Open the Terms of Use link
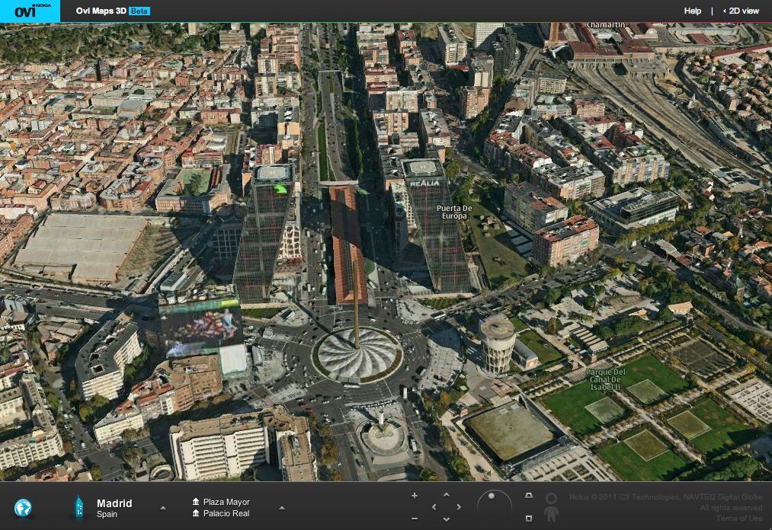Viewport: 772px width, 530px height. tap(738, 519)
